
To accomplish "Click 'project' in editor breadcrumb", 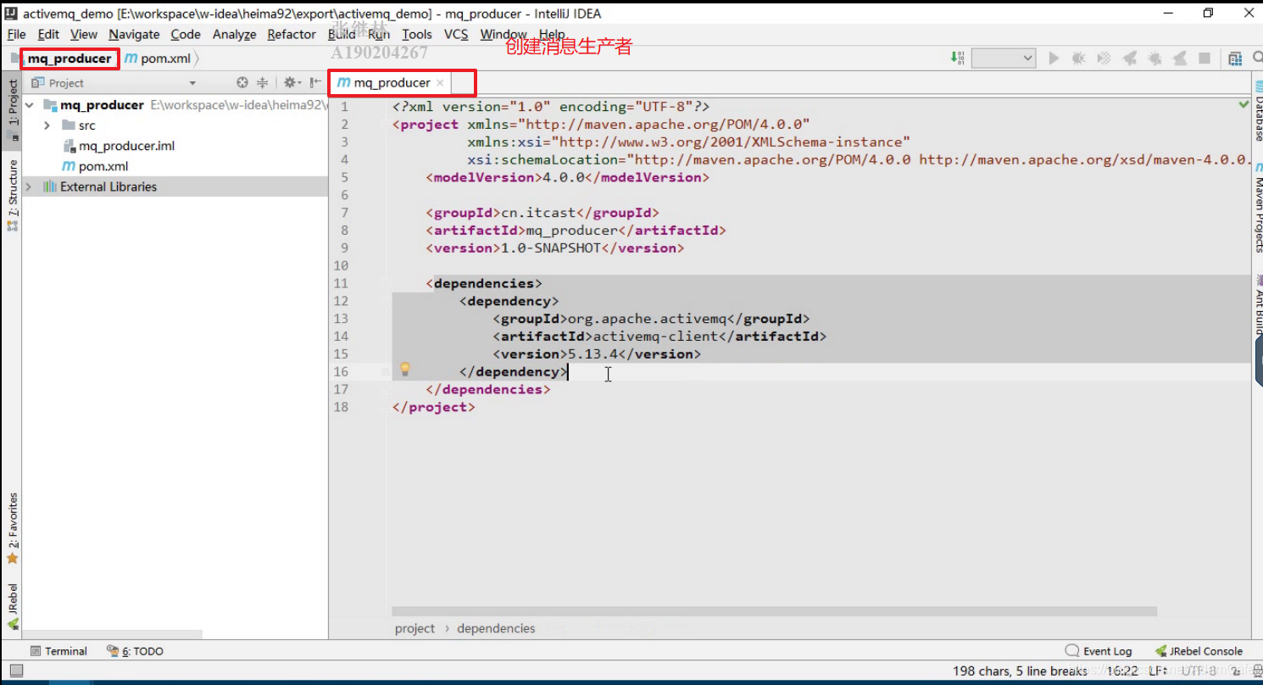I will pos(415,628).
